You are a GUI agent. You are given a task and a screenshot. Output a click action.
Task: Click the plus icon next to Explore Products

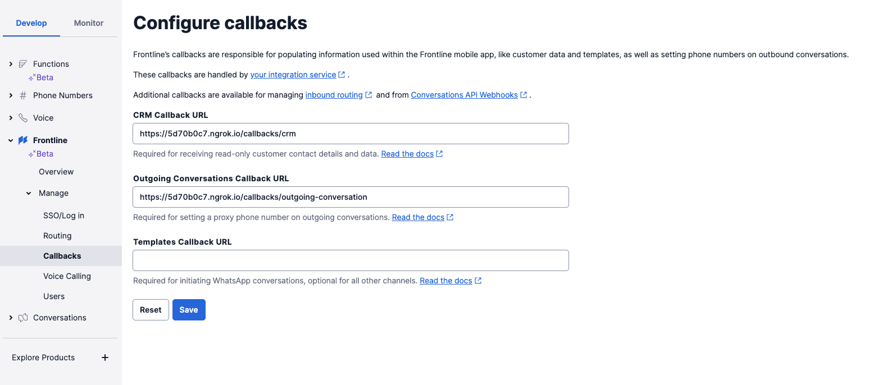(104, 357)
